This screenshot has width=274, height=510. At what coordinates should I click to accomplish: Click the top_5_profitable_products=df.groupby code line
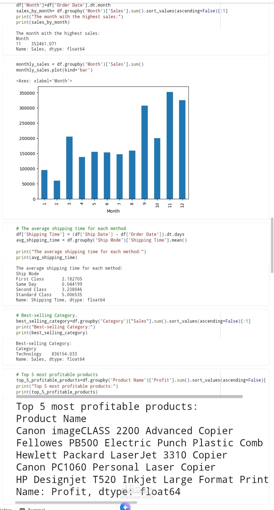tap(141, 380)
